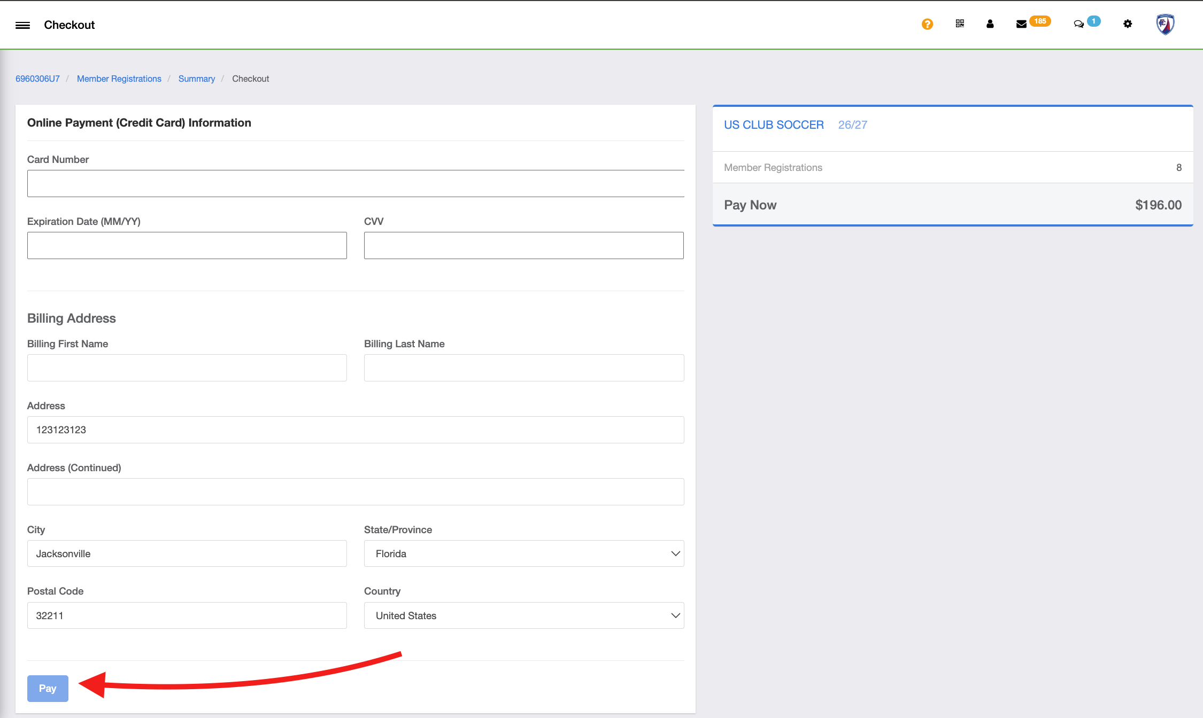Screen dimensions: 1203x718
Task: Open the user profile icon
Action: 990,24
